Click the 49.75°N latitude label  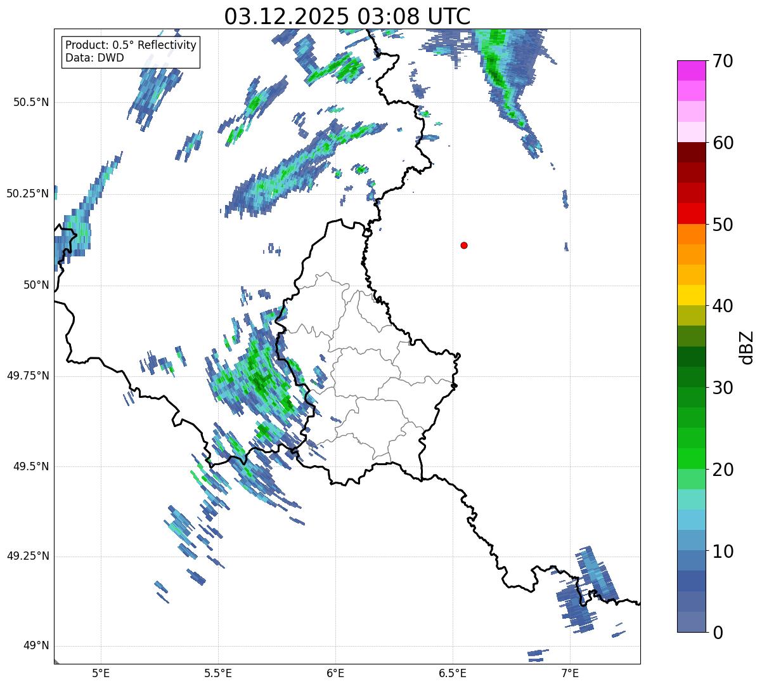tap(28, 376)
